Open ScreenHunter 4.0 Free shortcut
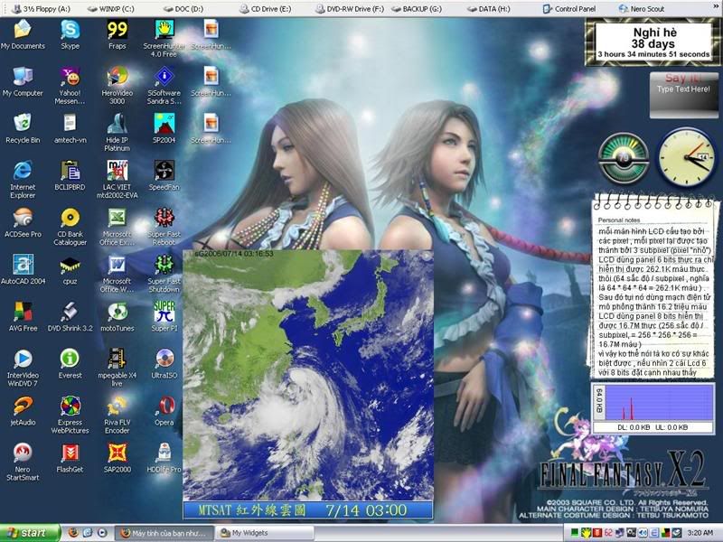Viewport: 723px width, 542px height. pos(164,39)
